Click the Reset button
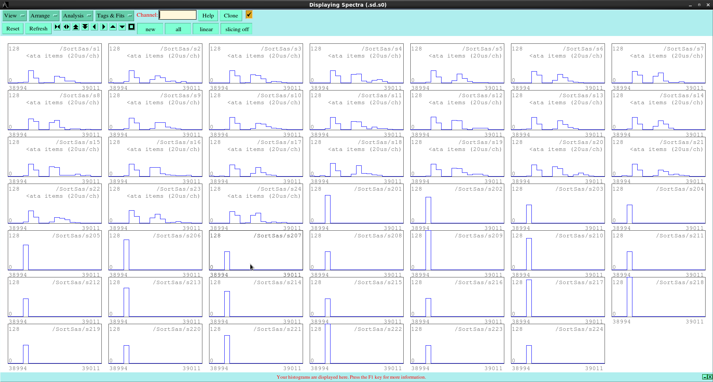The image size is (713, 382). [13, 29]
